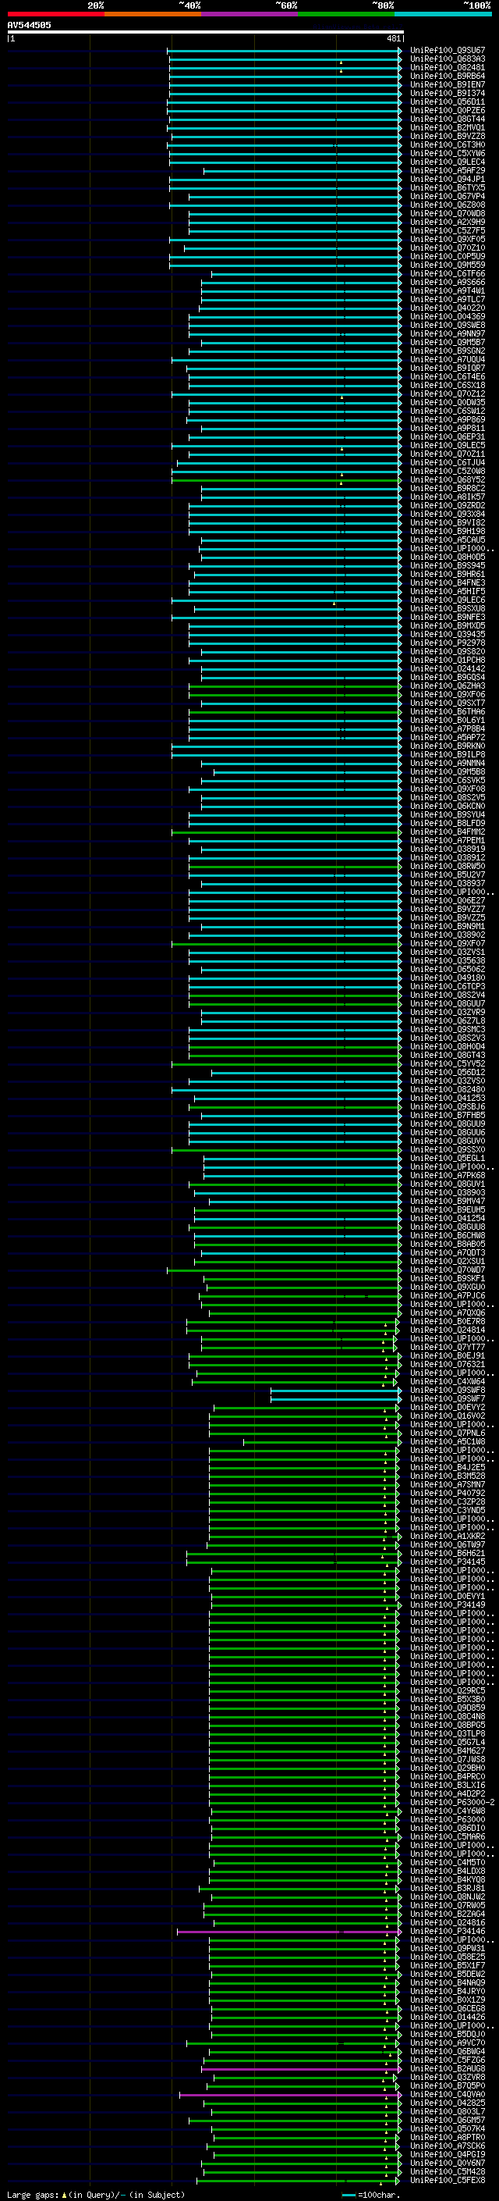Open hit UniRef100_B4FNE3
Viewport: 499px width, 2201px height.
(448, 583)
